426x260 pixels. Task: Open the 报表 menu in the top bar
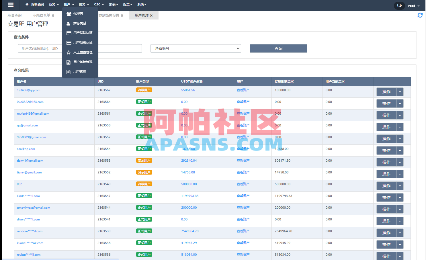[113, 4]
